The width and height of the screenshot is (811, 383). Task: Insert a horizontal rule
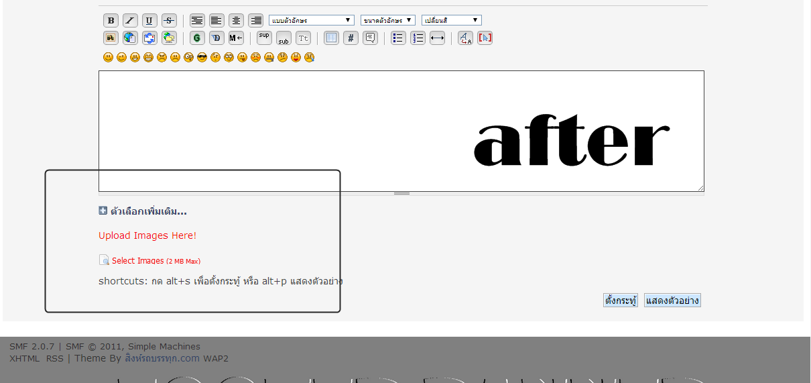[x=437, y=38]
